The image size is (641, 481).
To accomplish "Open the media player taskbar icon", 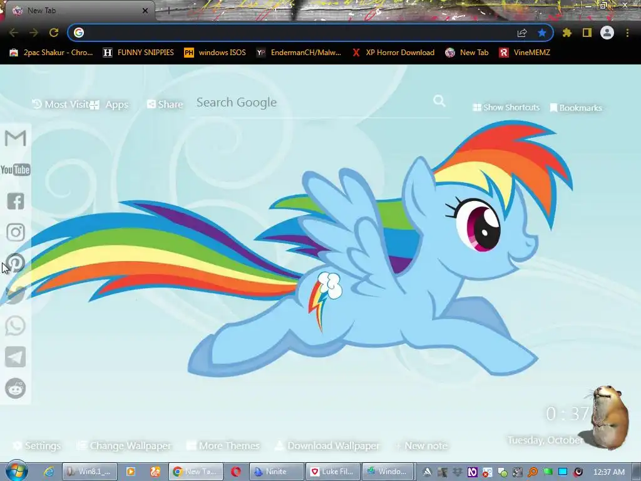I will 131,472.
